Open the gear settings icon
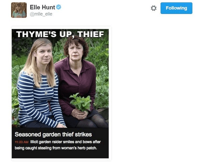 tap(154, 8)
